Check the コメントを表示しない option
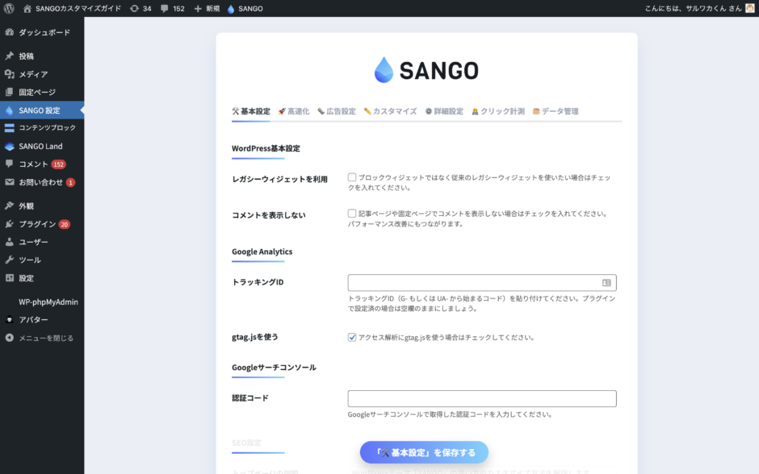Viewport: 759px width, 474px height. click(353, 213)
